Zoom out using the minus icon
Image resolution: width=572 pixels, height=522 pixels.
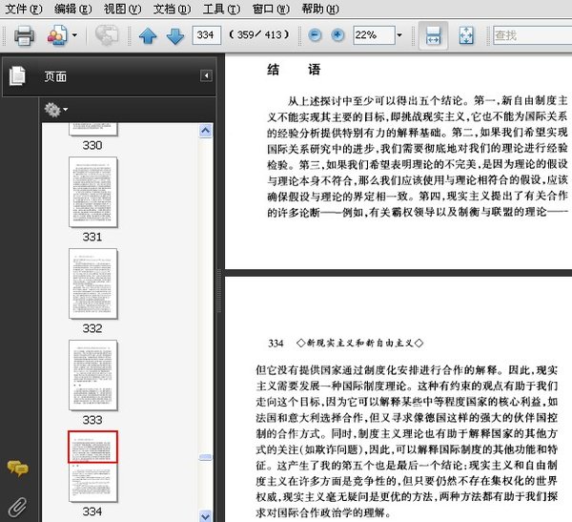point(315,35)
